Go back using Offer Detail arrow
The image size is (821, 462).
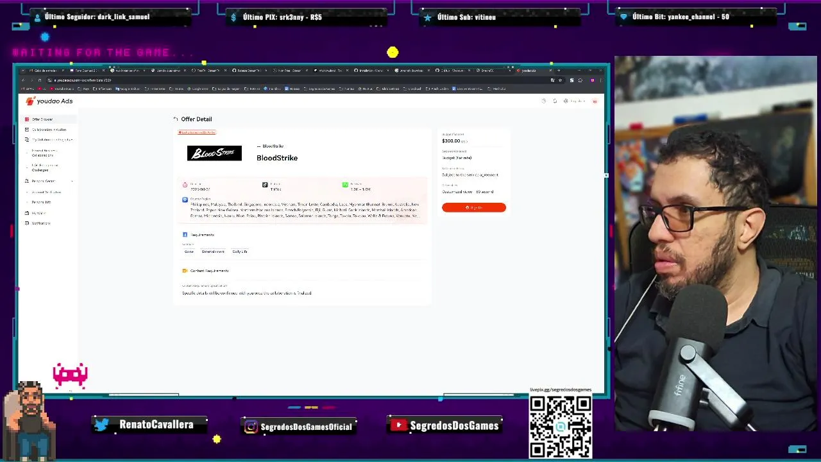[176, 119]
